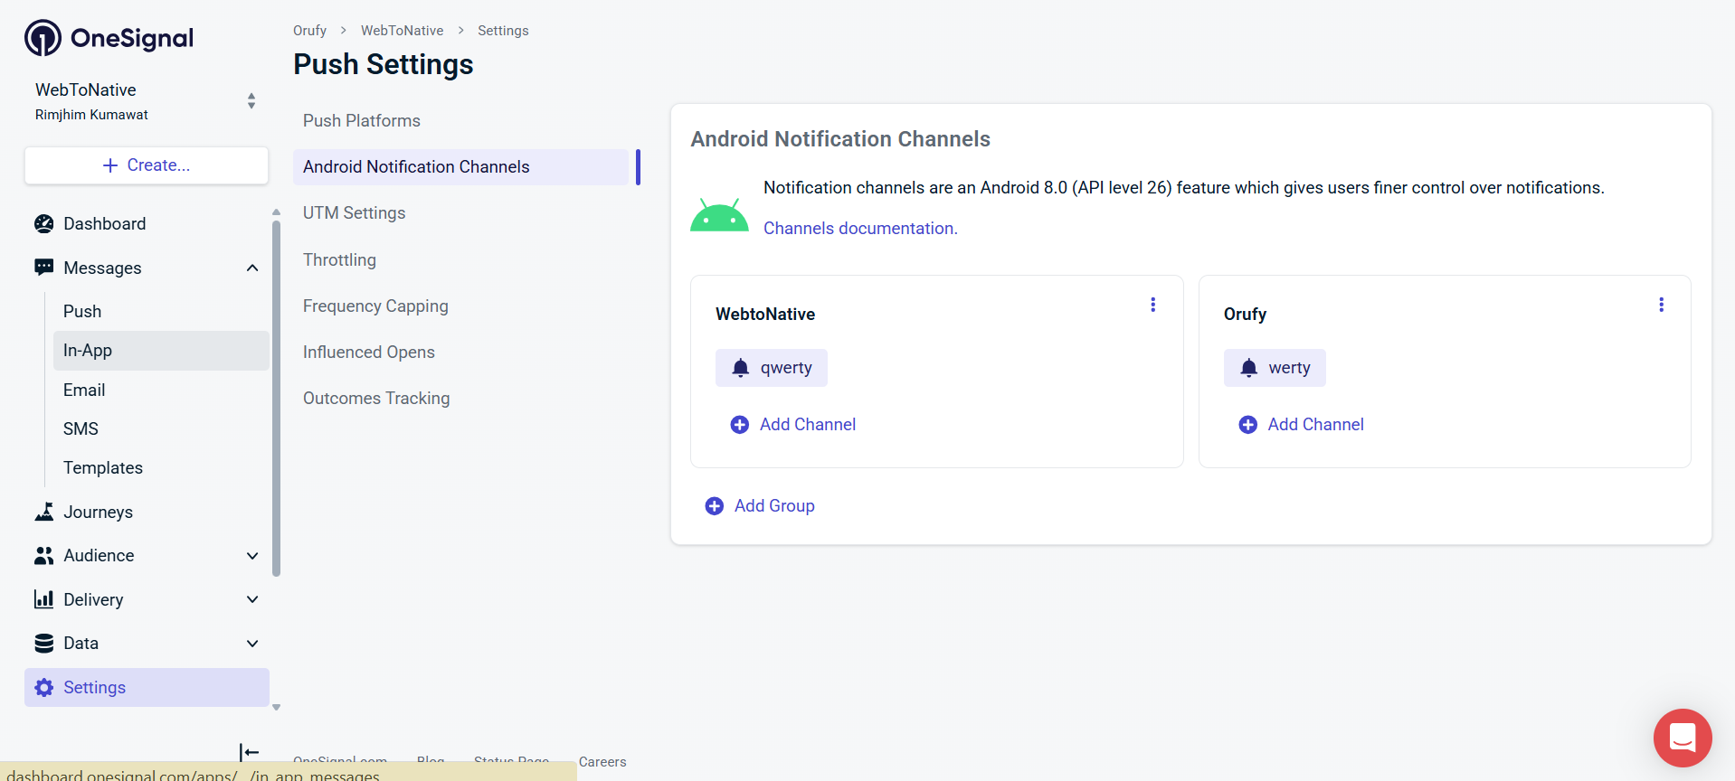The width and height of the screenshot is (1735, 781).
Task: Click Settings in the breadcrumb
Action: point(503,31)
